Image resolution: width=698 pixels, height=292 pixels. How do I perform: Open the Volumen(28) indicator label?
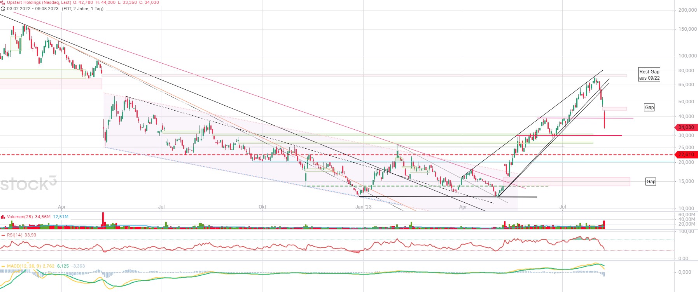[20, 217]
